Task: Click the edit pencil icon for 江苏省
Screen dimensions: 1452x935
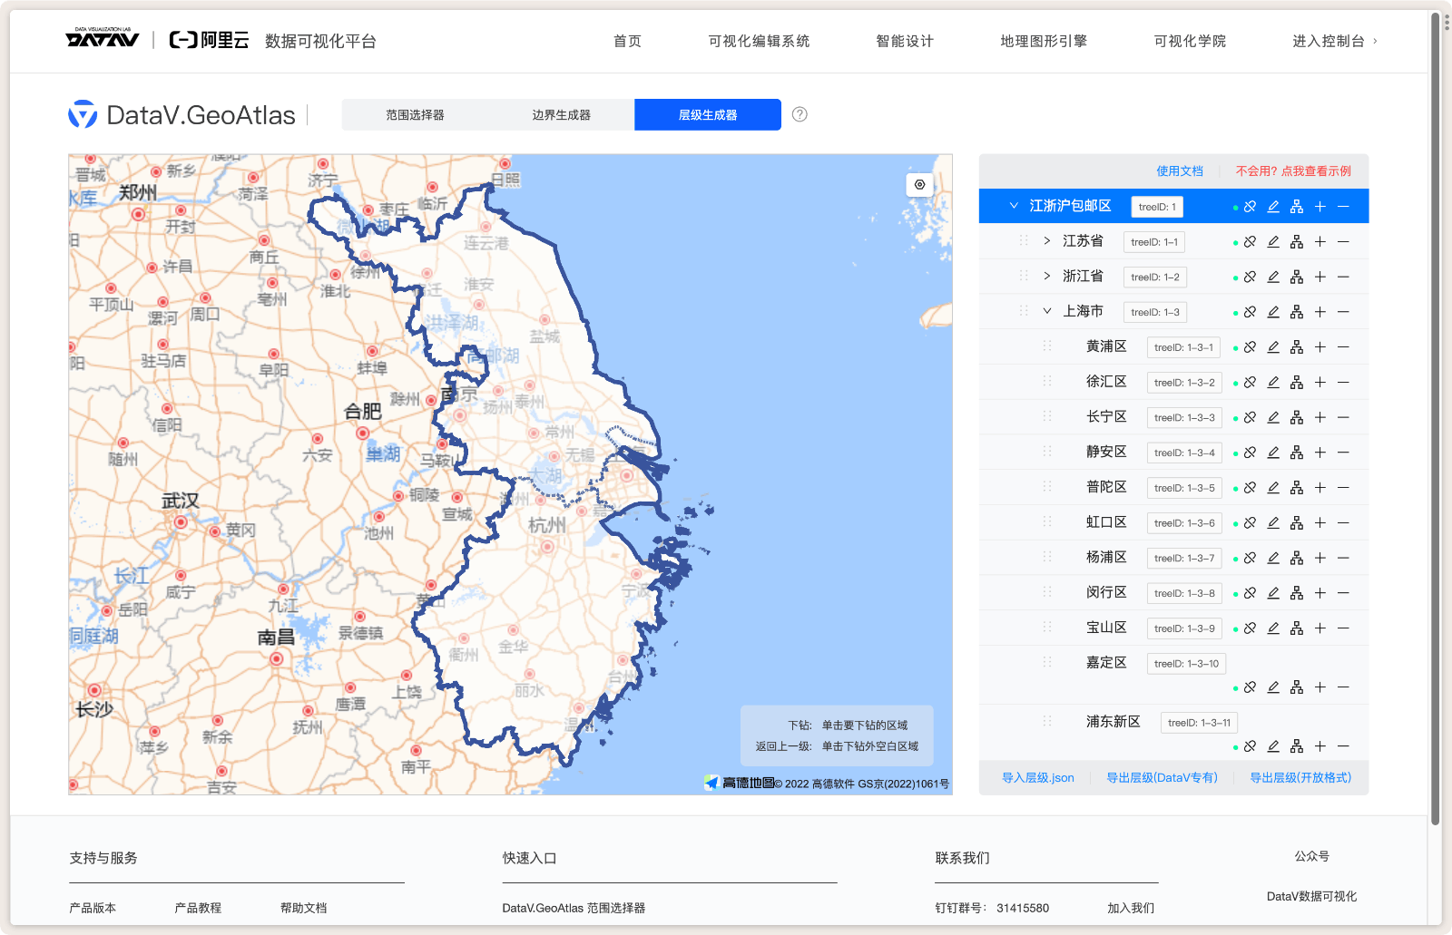Action: [x=1273, y=241]
